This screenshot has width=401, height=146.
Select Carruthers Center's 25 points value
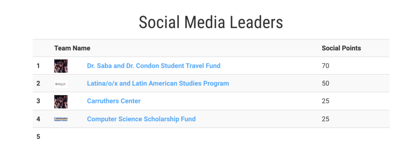[x=325, y=101]
